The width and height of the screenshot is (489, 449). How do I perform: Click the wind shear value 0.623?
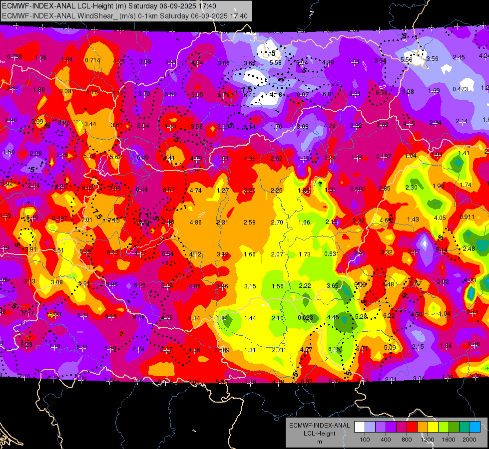[x=305, y=318]
